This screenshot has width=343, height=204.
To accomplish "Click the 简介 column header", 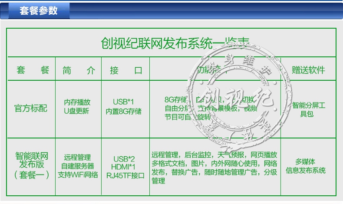I will (78, 69).
